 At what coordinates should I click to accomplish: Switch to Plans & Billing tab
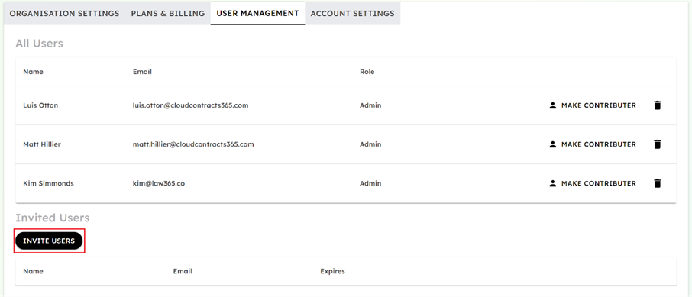(168, 13)
